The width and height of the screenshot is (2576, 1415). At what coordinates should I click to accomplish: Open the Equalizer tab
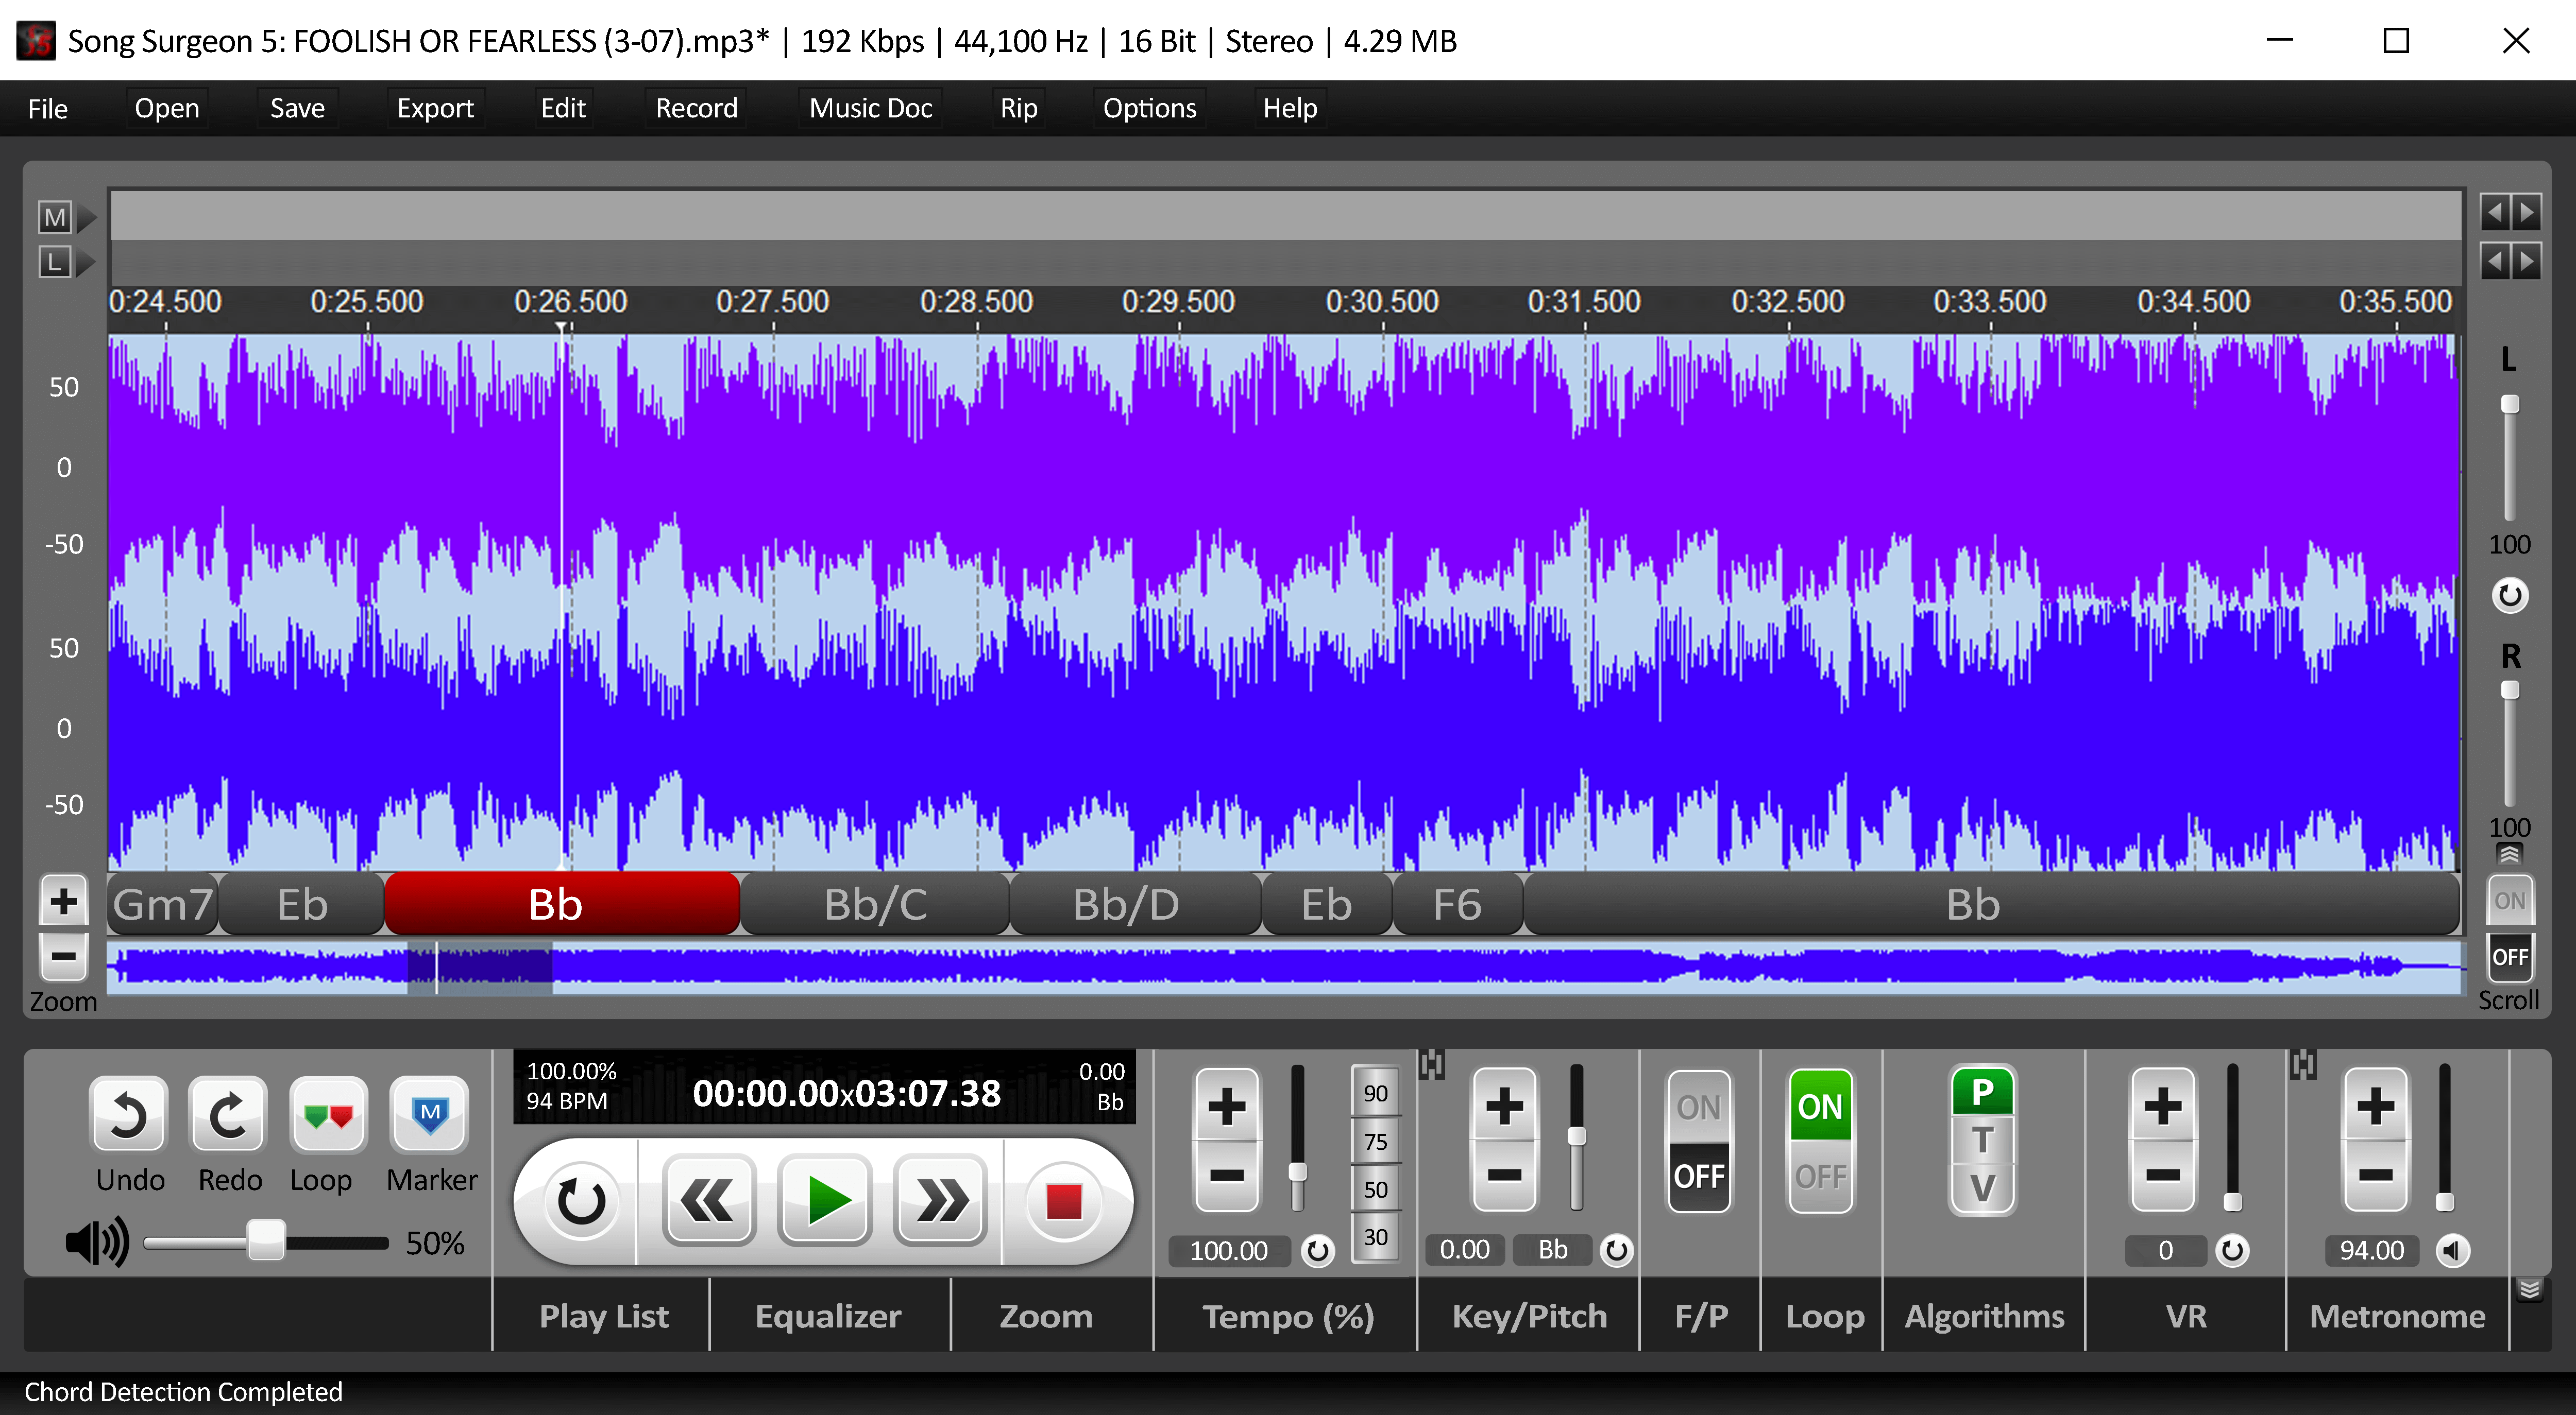[828, 1315]
